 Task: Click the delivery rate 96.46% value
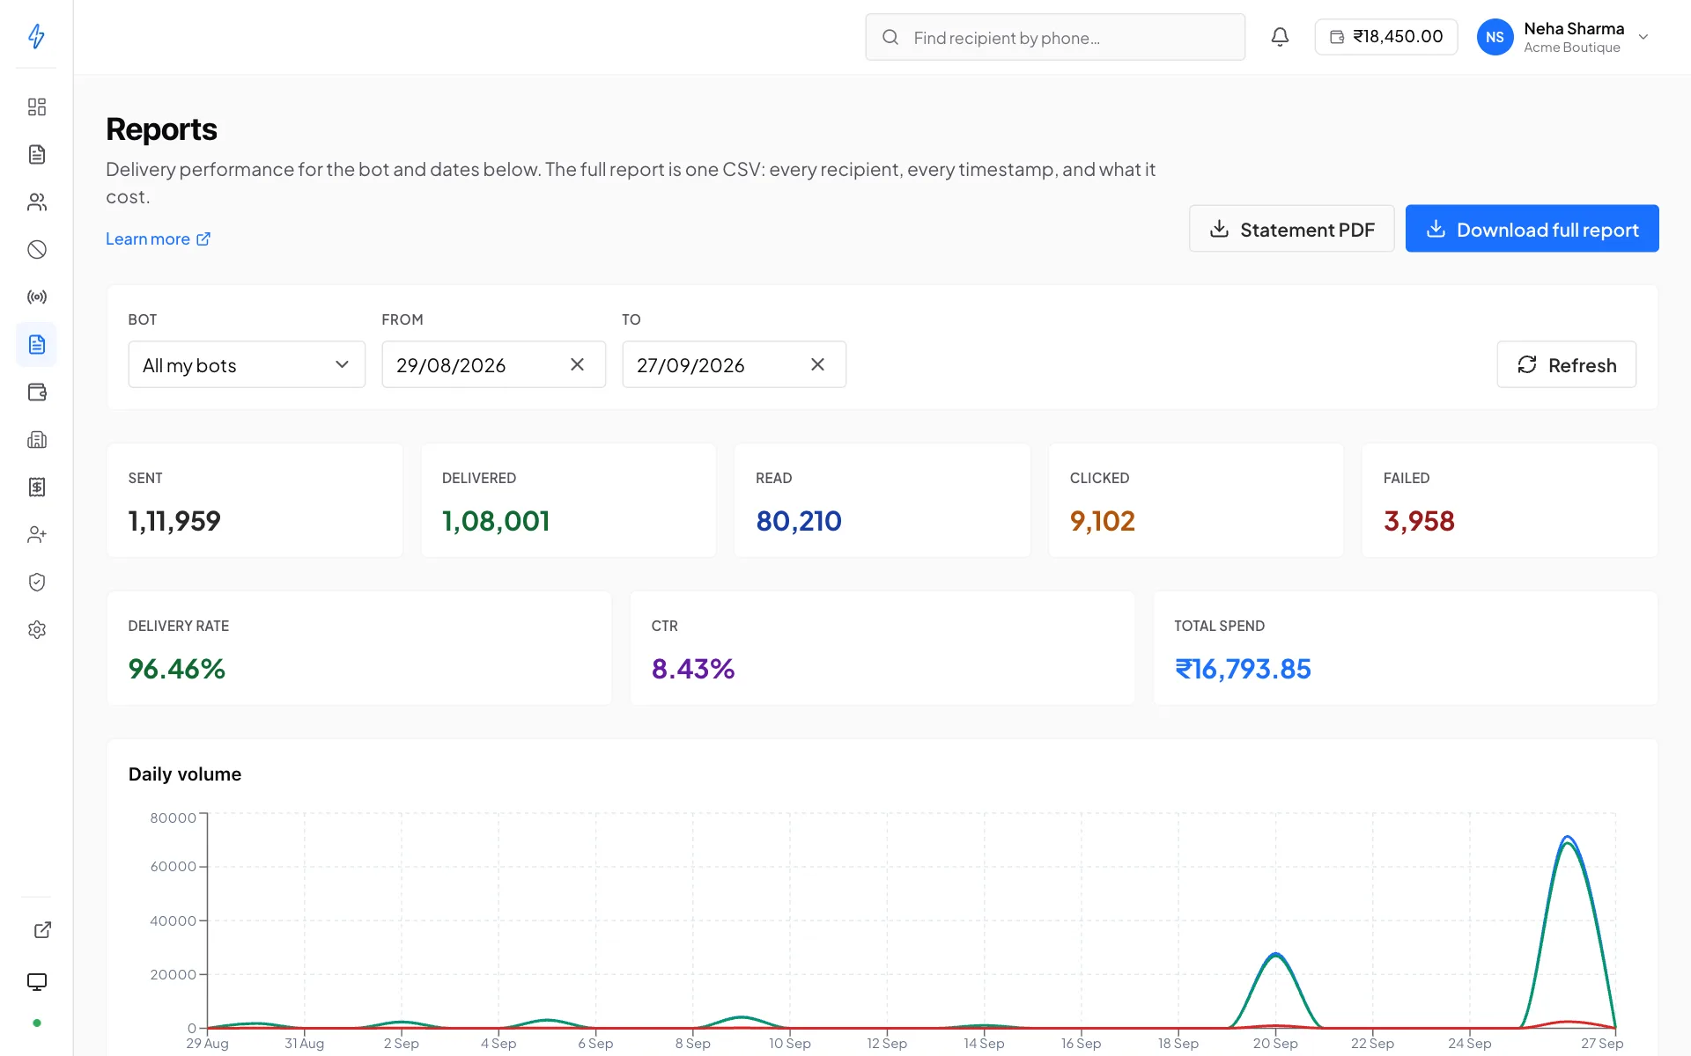point(177,669)
